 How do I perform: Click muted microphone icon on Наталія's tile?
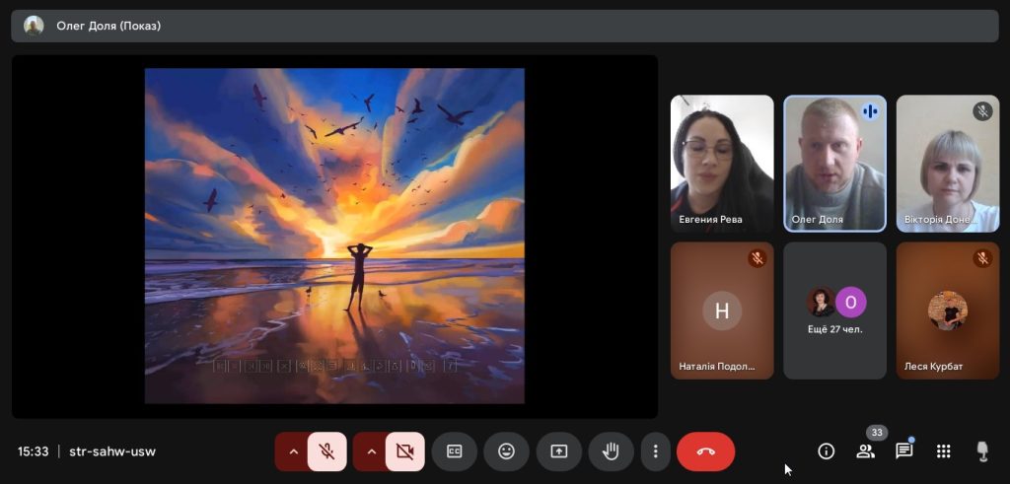[x=757, y=258]
